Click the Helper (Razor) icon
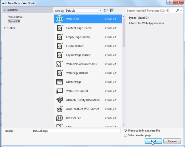Screen dimensions: 185x147 click(60, 46)
